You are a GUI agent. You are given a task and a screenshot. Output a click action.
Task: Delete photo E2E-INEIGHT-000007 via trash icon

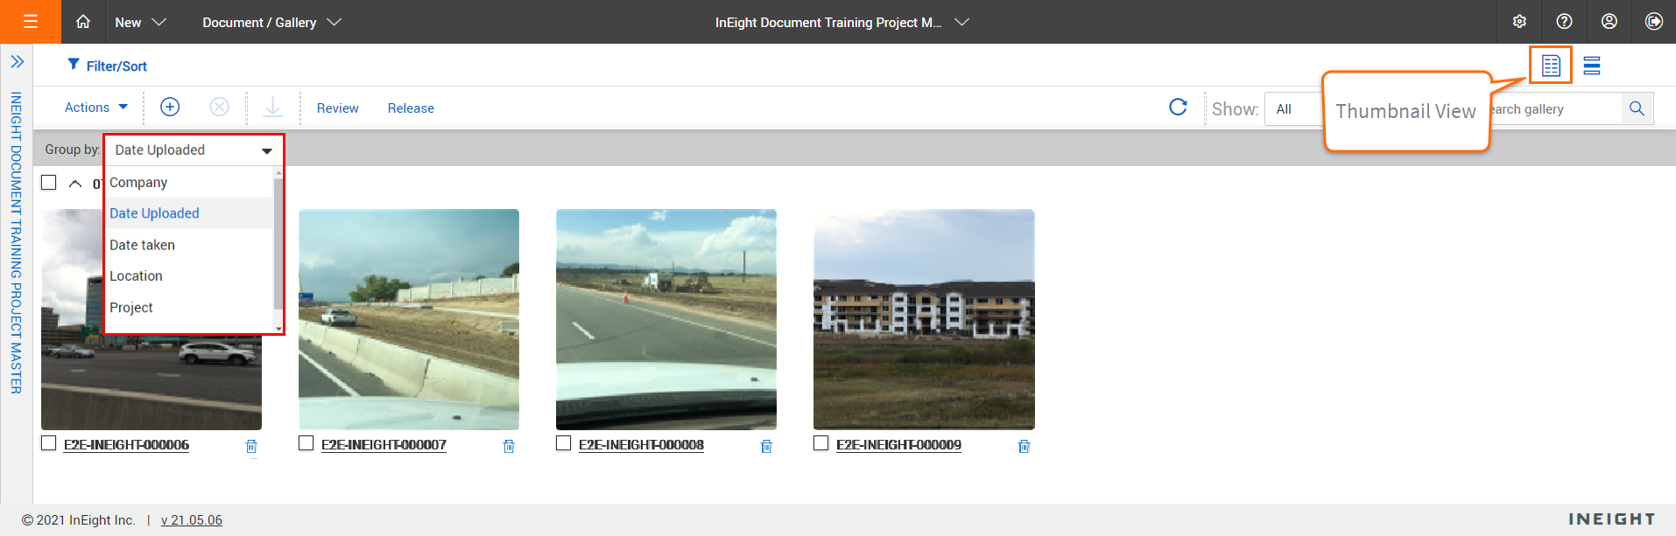509,447
